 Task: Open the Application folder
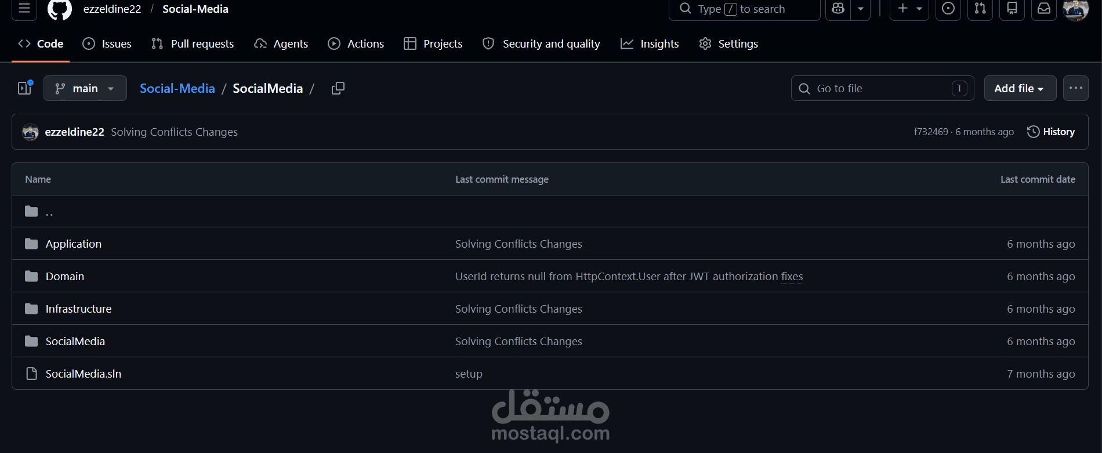74,244
